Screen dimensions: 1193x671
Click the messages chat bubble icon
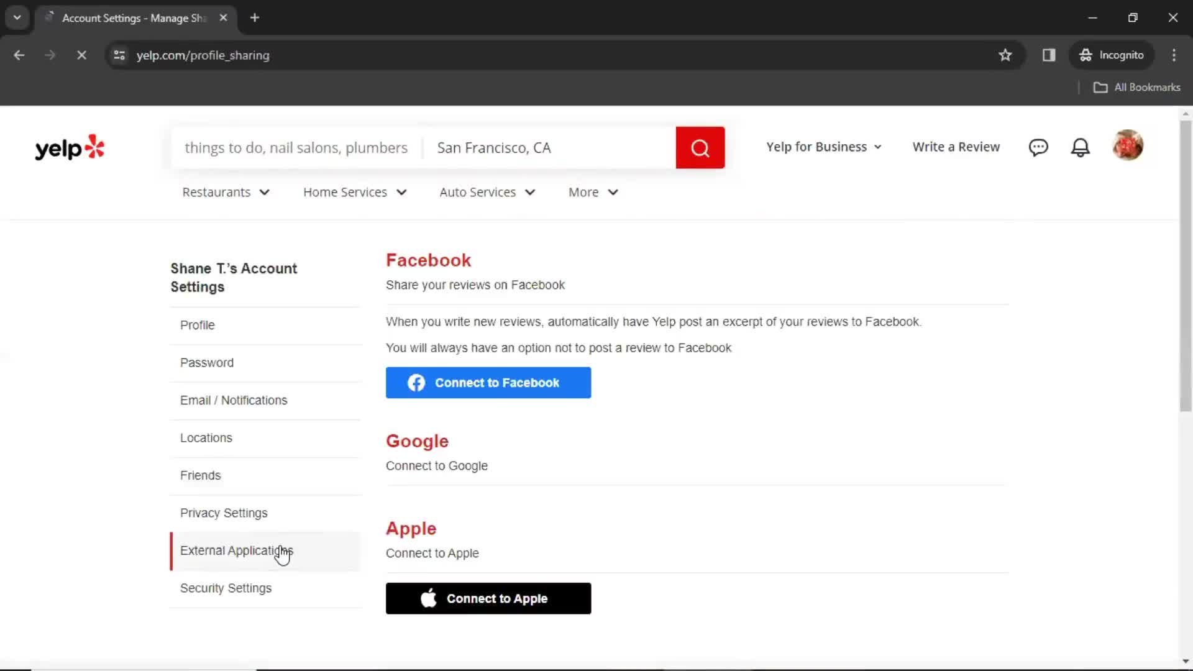point(1038,147)
